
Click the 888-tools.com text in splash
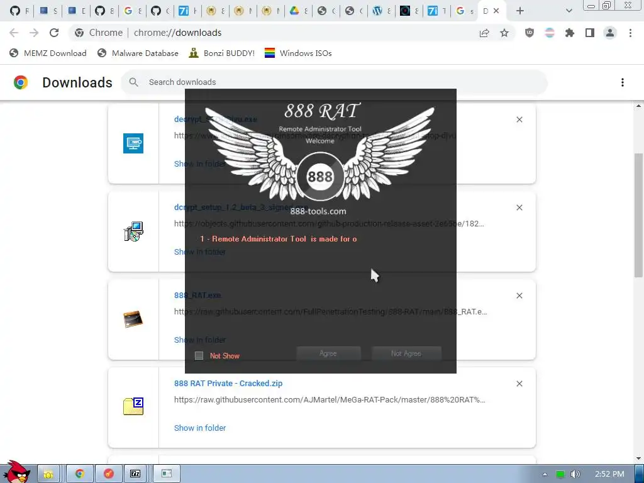point(318,211)
